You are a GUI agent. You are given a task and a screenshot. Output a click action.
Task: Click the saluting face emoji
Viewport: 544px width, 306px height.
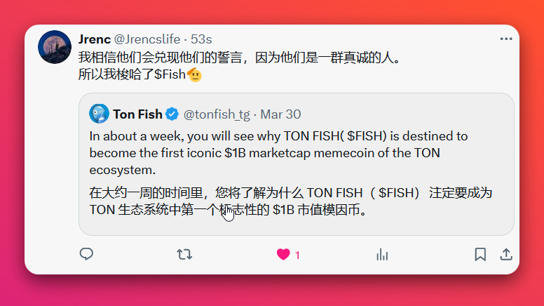(194, 74)
